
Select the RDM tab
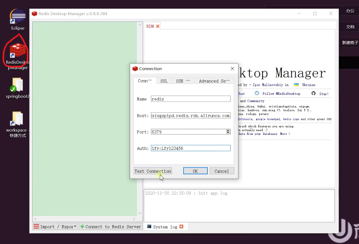[150, 26]
